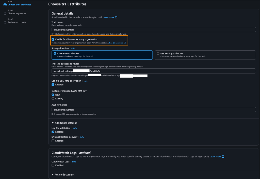Screen dimensions: 260x179
Task: Go to Choose log events step
Action: click(17, 13)
